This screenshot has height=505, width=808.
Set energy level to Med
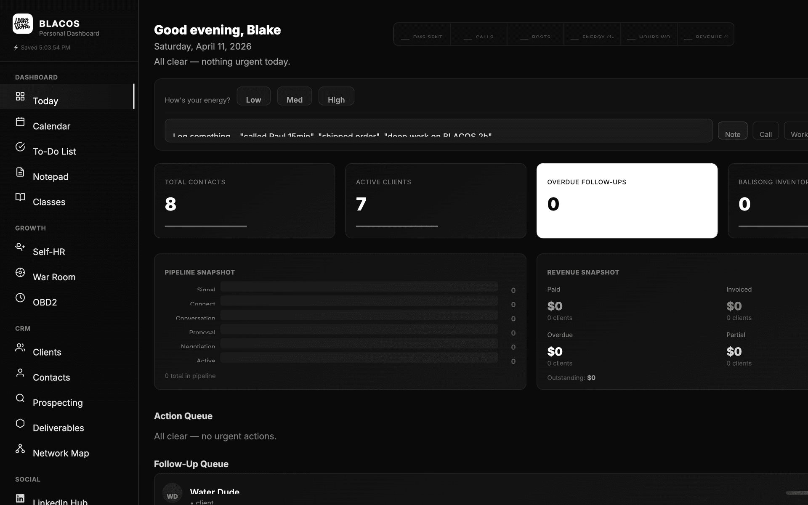294,96
